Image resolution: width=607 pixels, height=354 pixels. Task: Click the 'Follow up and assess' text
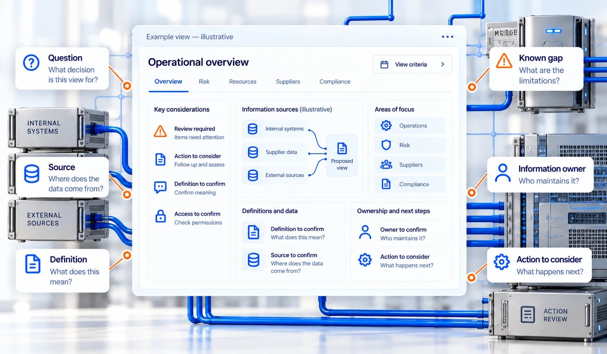199,165
